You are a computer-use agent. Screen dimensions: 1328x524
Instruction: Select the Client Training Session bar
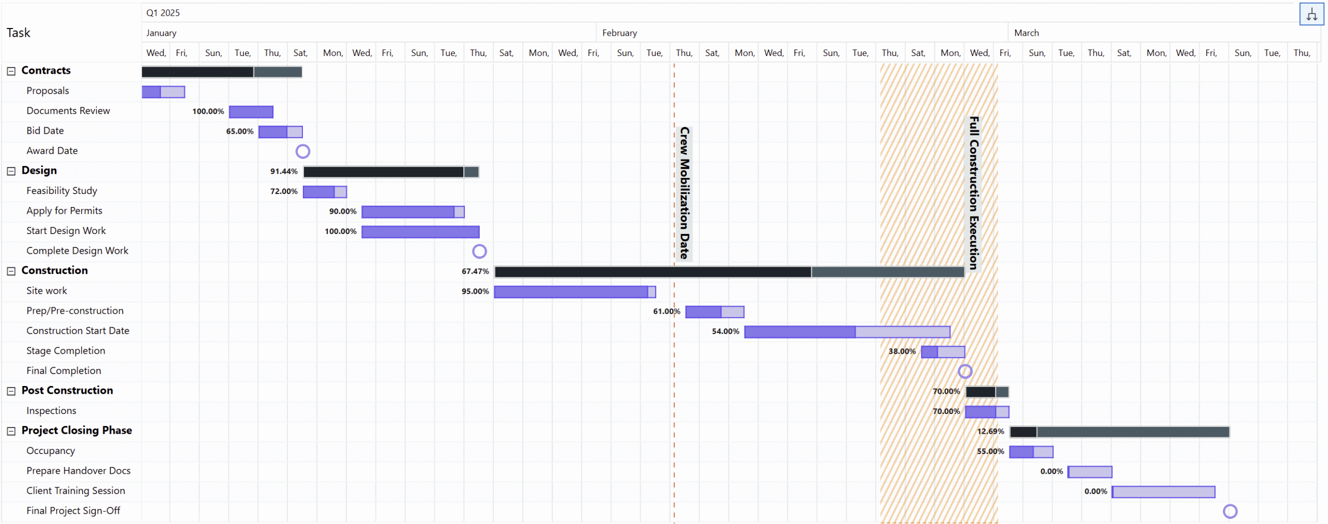[x=1163, y=492]
